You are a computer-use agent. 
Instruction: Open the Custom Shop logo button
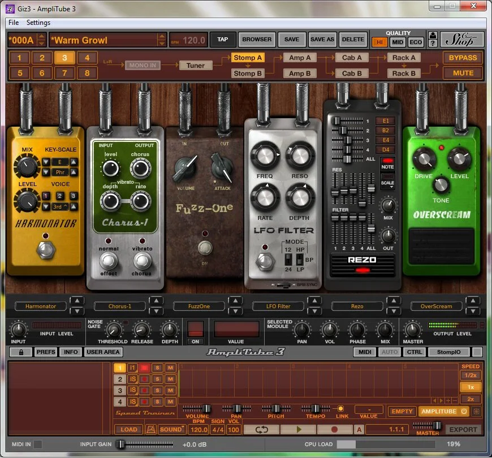pyautogui.click(x=461, y=39)
